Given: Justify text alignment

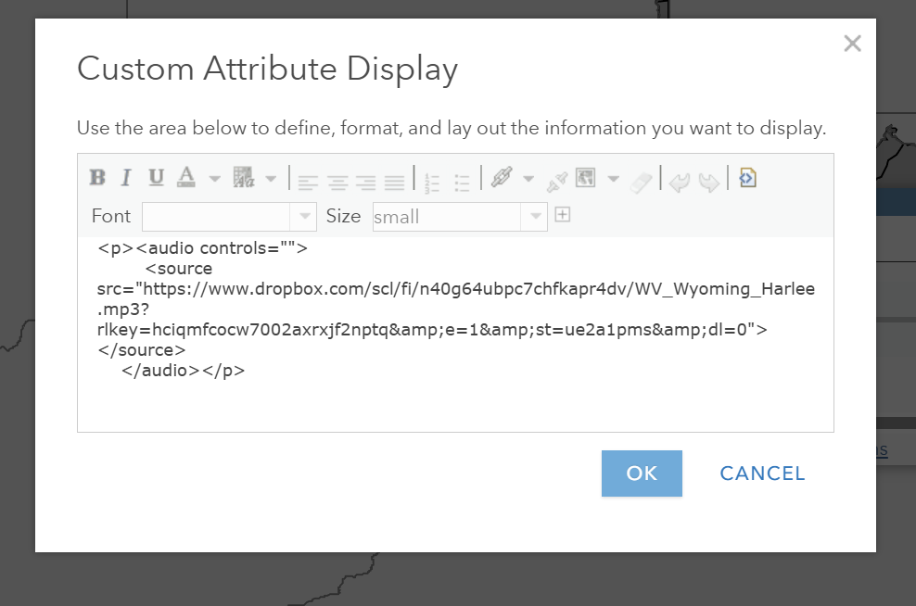Looking at the screenshot, I should 394,183.
